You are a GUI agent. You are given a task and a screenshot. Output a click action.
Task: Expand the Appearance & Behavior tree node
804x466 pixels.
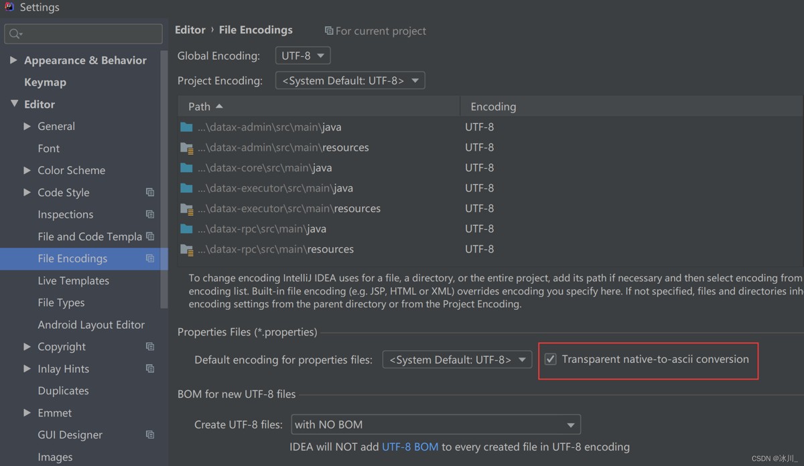13,60
